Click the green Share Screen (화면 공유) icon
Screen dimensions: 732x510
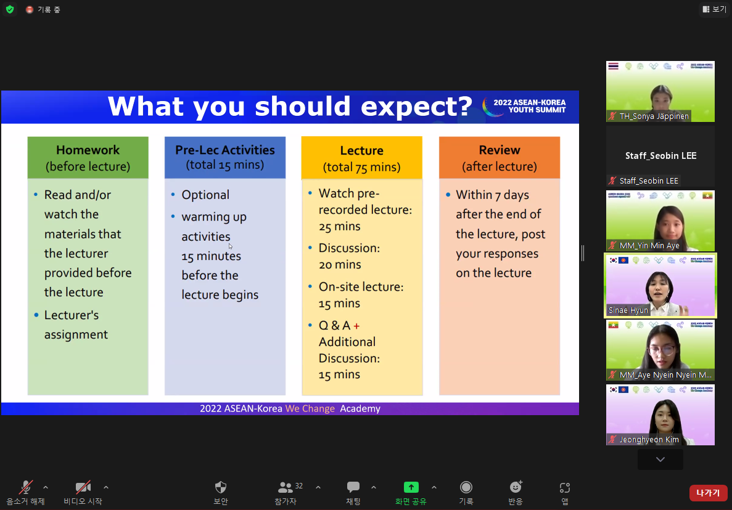click(411, 488)
